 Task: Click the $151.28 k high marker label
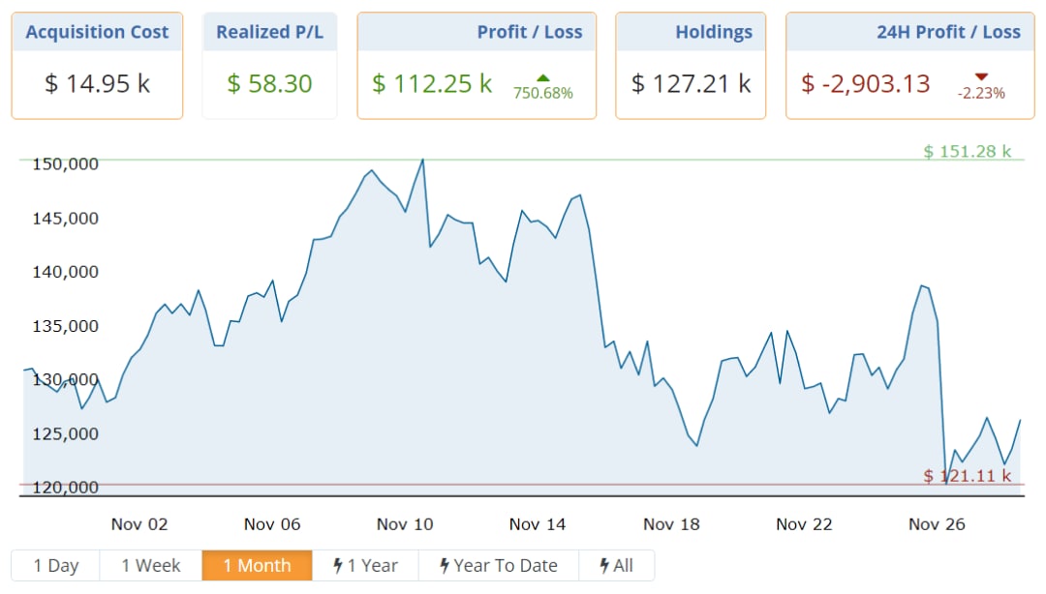[967, 151]
